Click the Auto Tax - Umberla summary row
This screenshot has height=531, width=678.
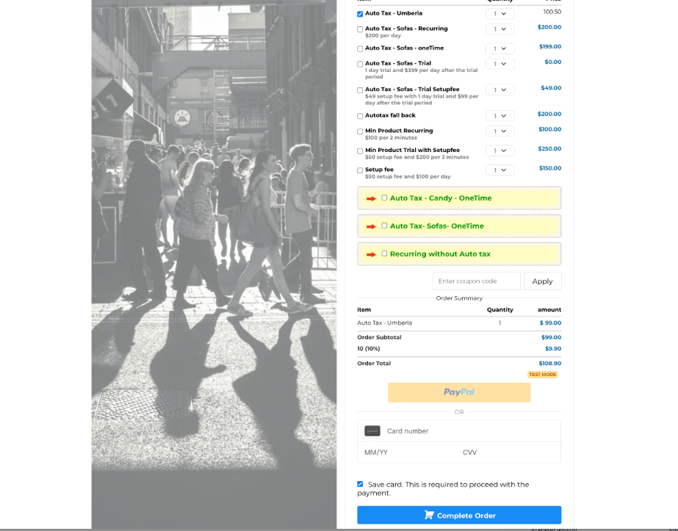(x=459, y=323)
